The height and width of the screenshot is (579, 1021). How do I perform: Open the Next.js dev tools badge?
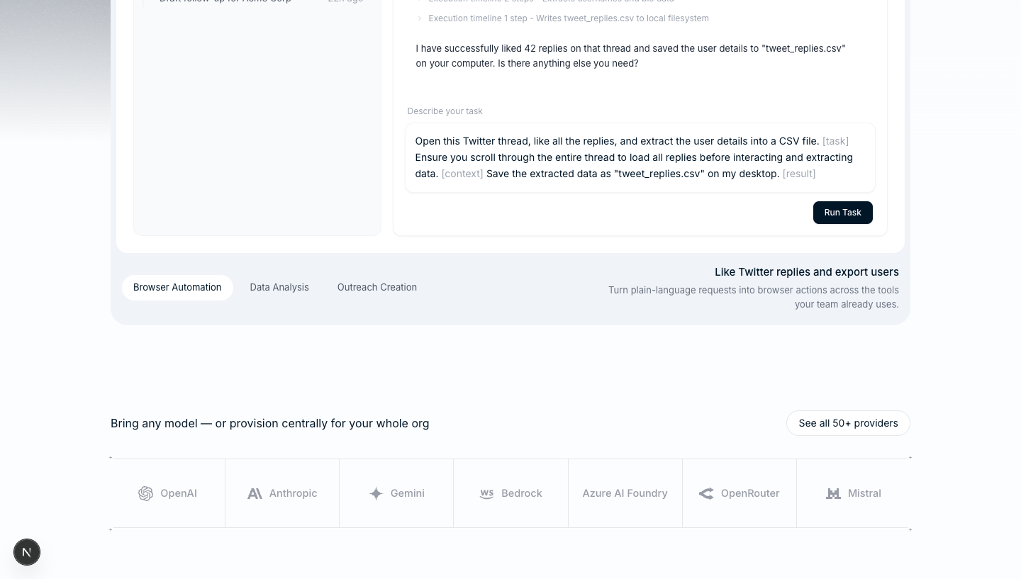coord(27,552)
